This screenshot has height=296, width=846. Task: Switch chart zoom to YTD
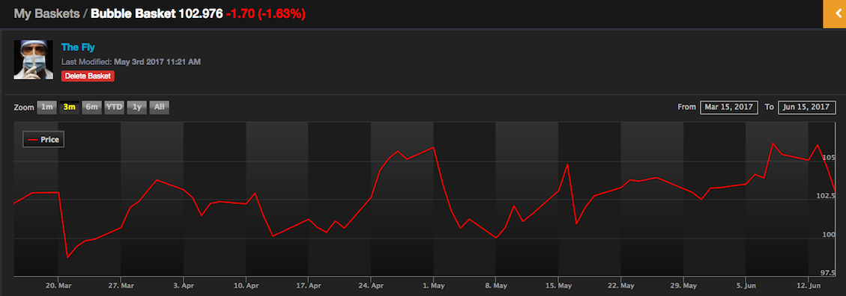tap(114, 107)
